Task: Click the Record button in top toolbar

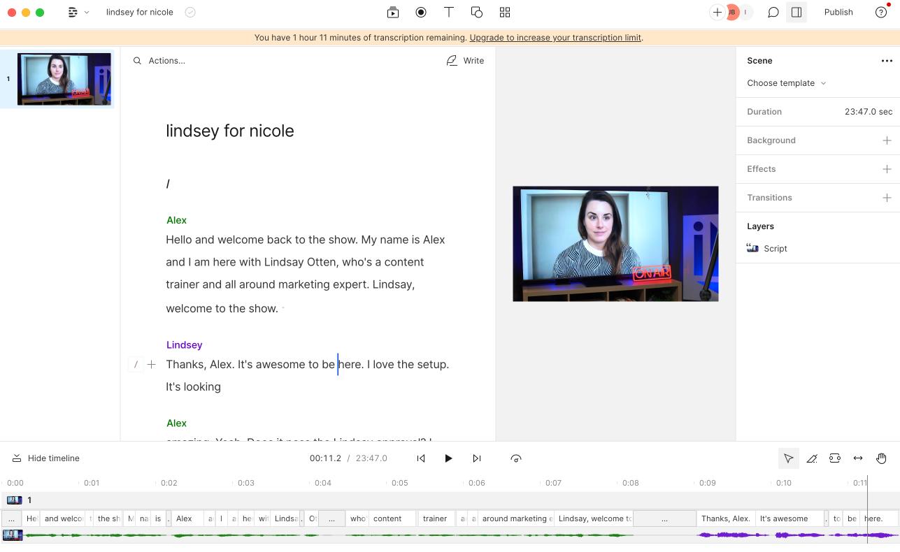Action: pyautogui.click(x=421, y=12)
